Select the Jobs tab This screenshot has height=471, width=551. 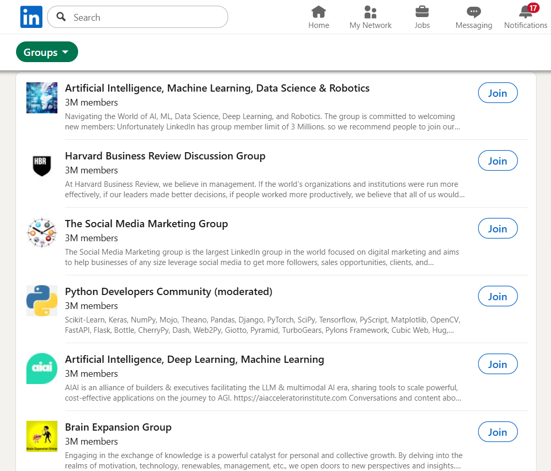point(422,17)
